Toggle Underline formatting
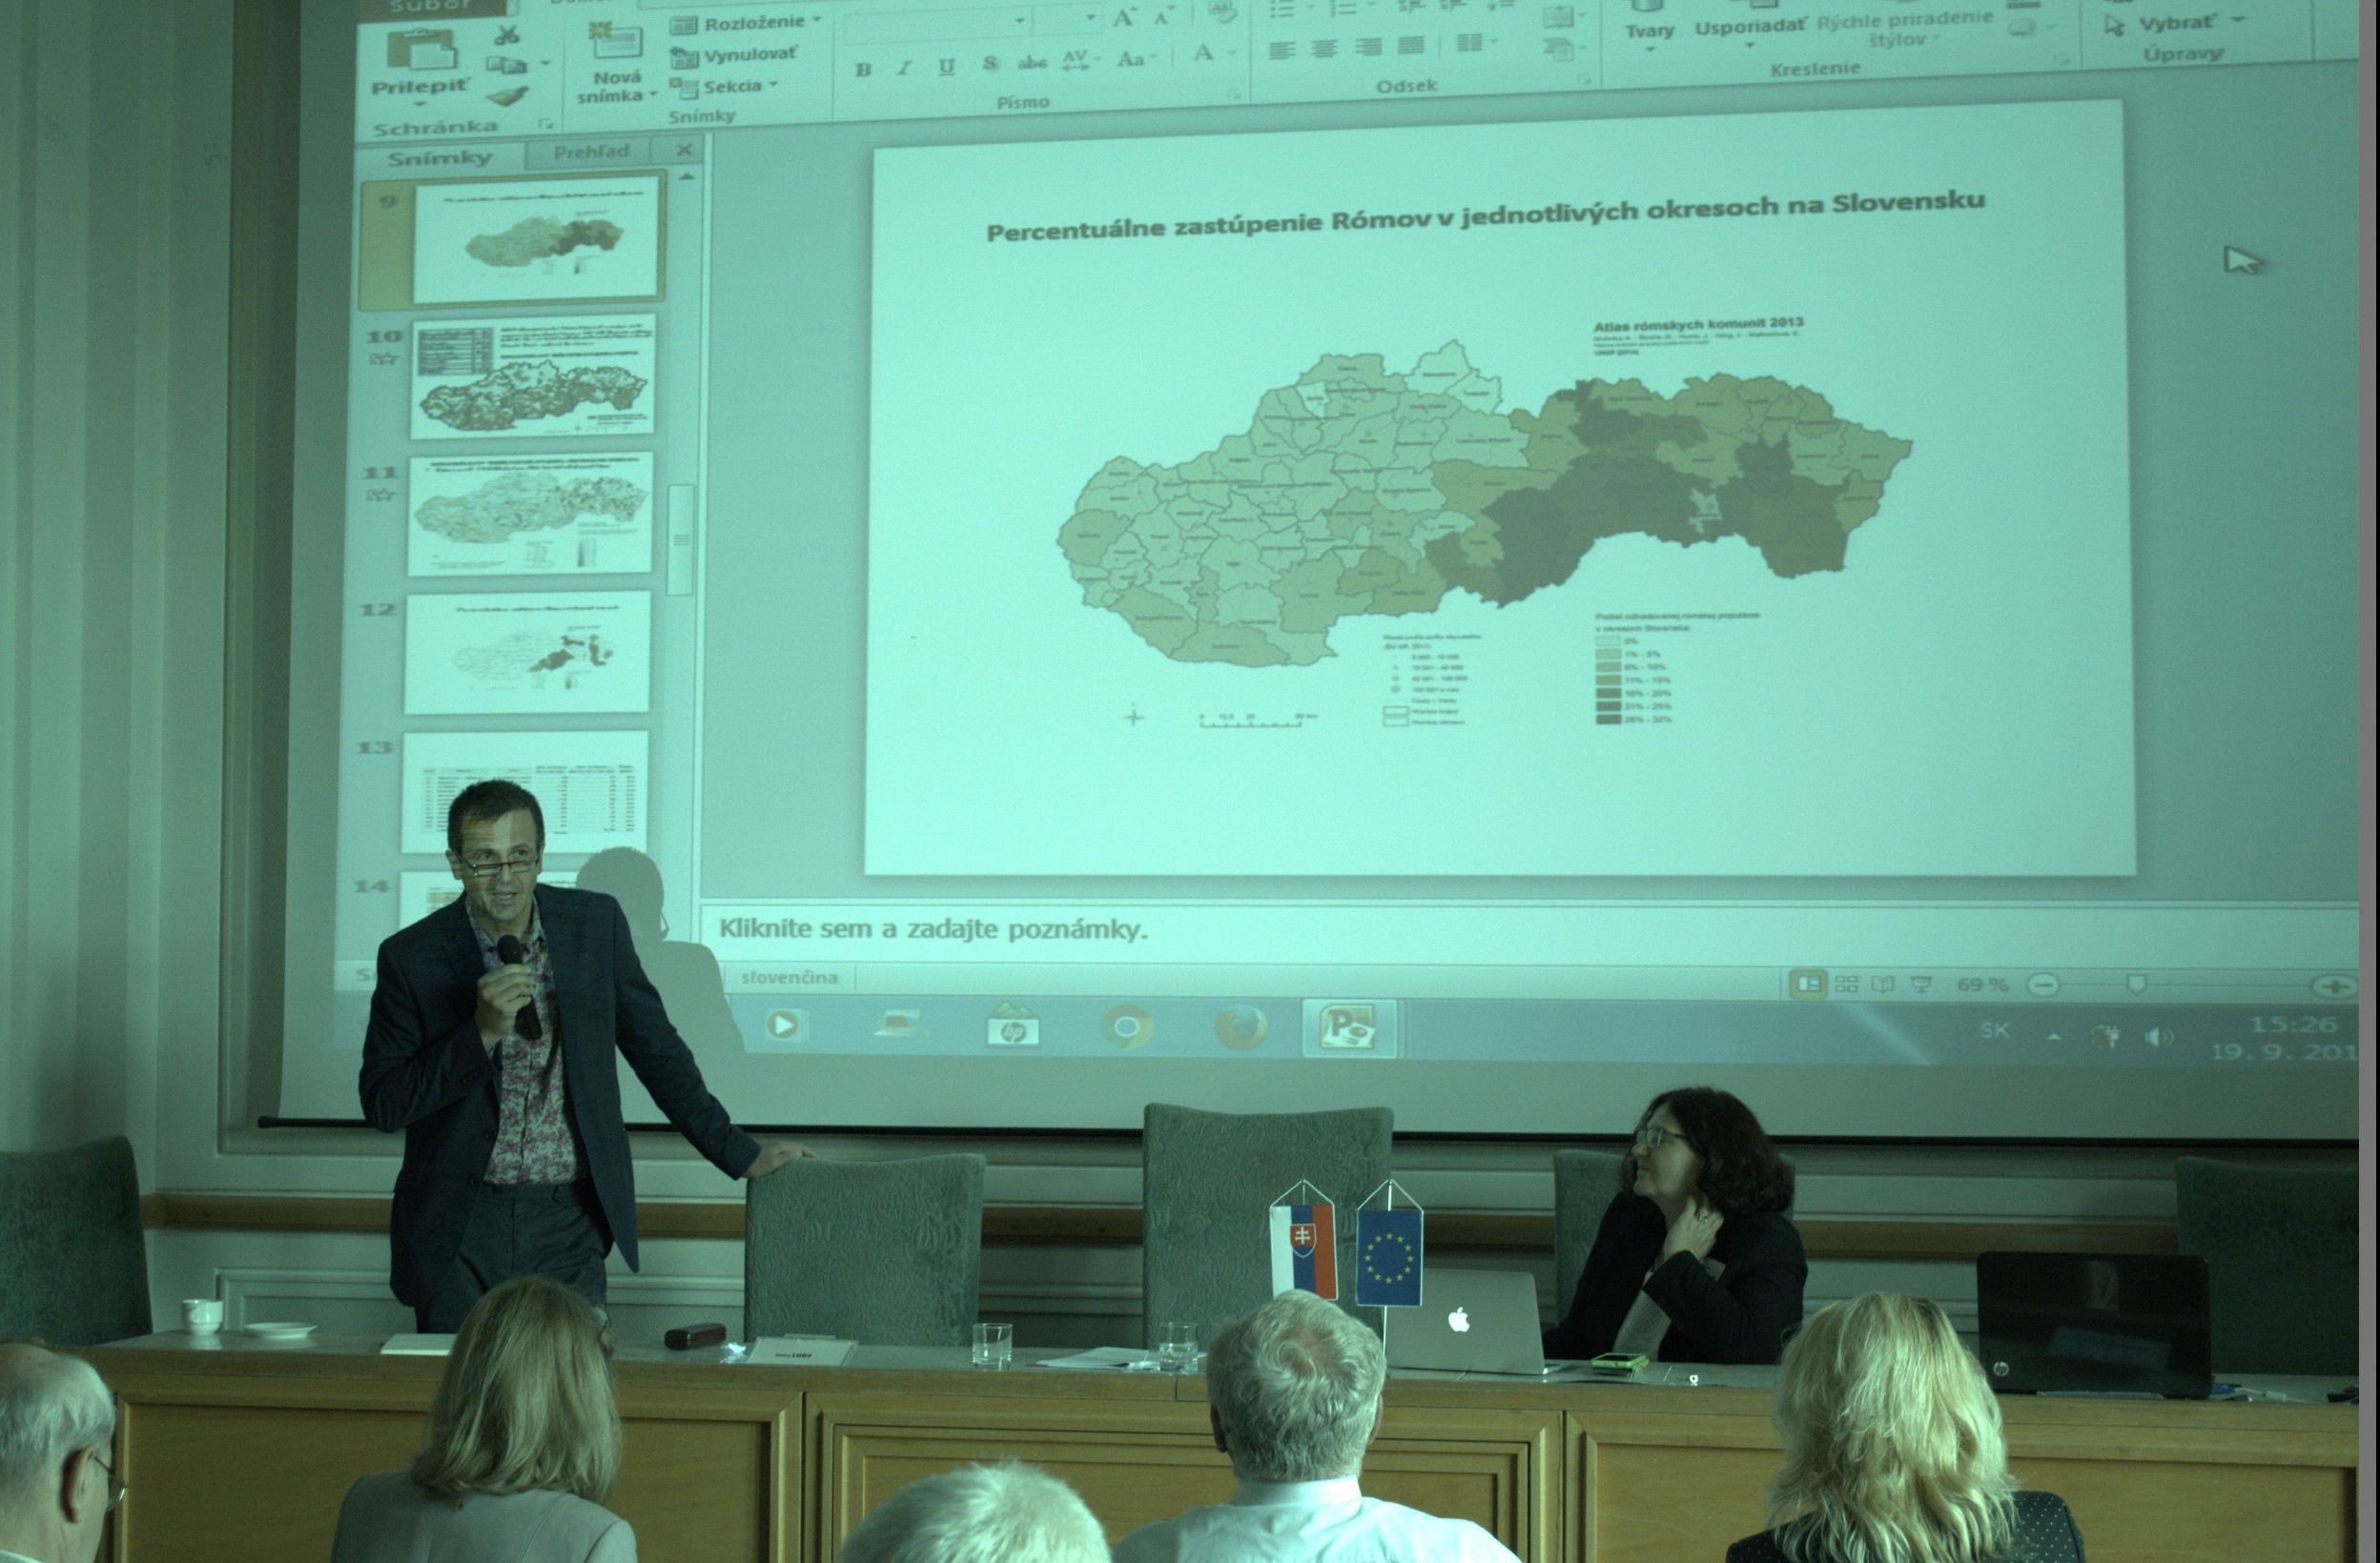Screen dimensions: 2380x1563 point(946,67)
